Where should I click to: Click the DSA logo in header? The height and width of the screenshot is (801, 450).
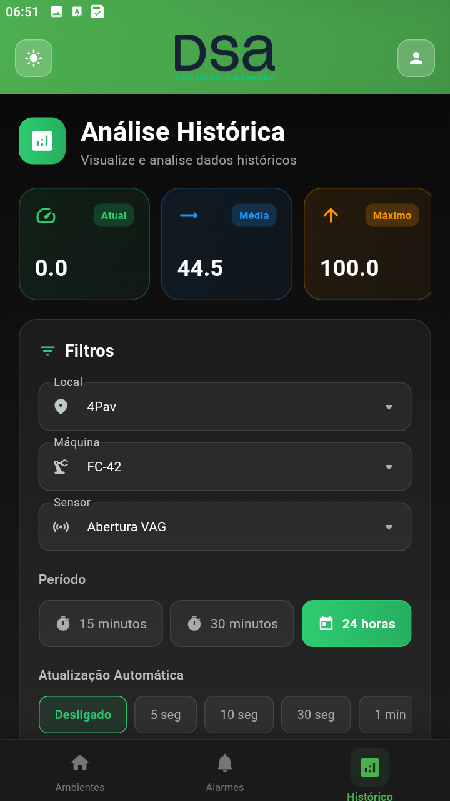pos(225,58)
